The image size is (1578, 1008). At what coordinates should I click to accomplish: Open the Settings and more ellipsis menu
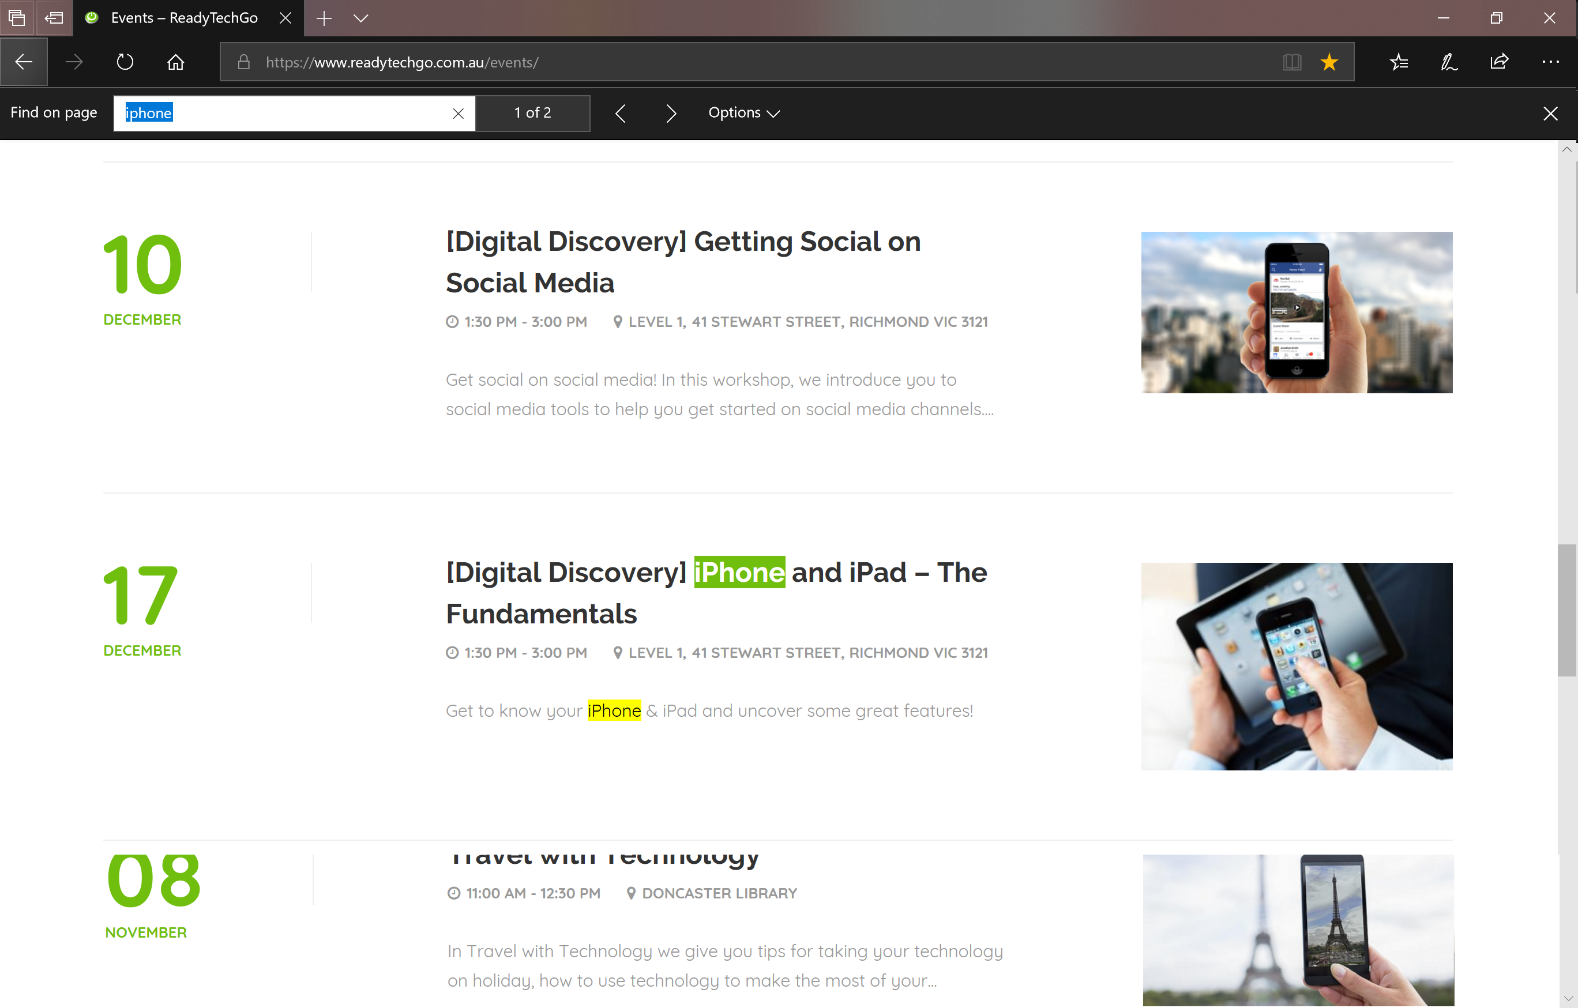[x=1550, y=62]
